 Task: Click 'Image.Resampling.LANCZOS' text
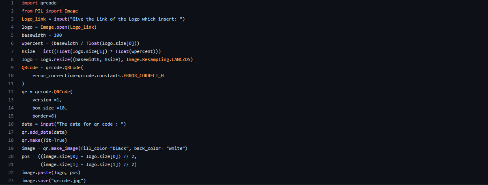[x=159, y=59]
